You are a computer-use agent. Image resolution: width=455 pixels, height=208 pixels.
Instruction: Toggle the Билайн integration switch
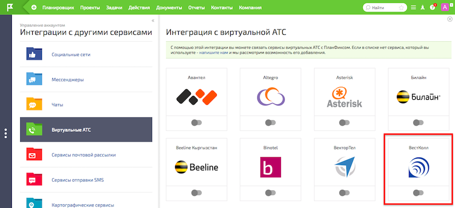coord(419,123)
